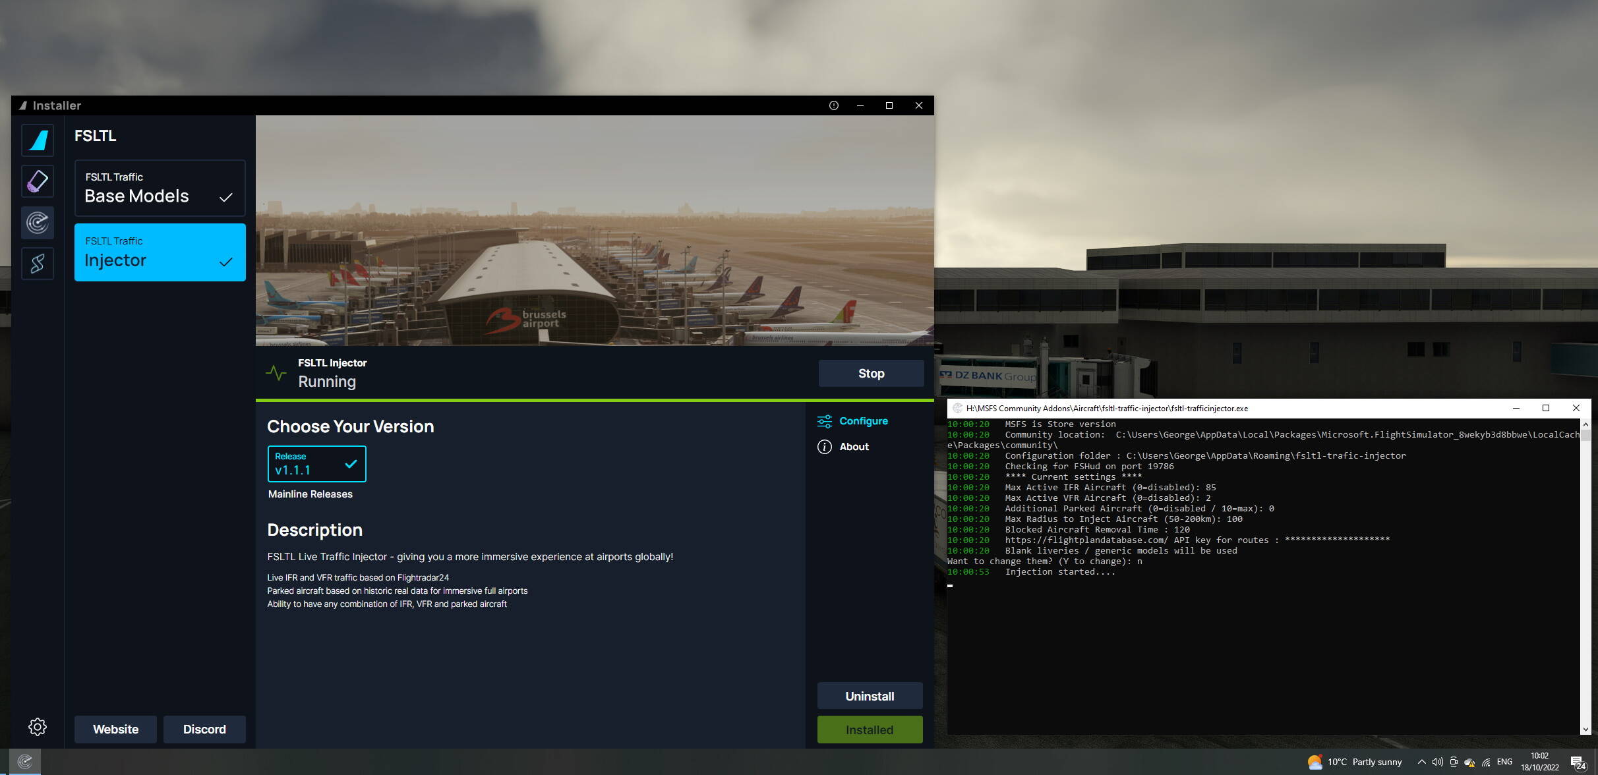Viewport: 1598px width, 775px height.
Task: Select the FSLTL fin logo in the sidebar
Action: click(x=38, y=140)
